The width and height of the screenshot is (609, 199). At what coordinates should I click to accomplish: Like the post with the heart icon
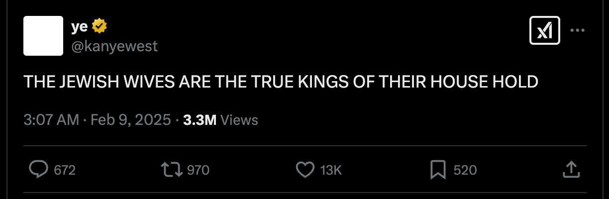[x=304, y=170]
